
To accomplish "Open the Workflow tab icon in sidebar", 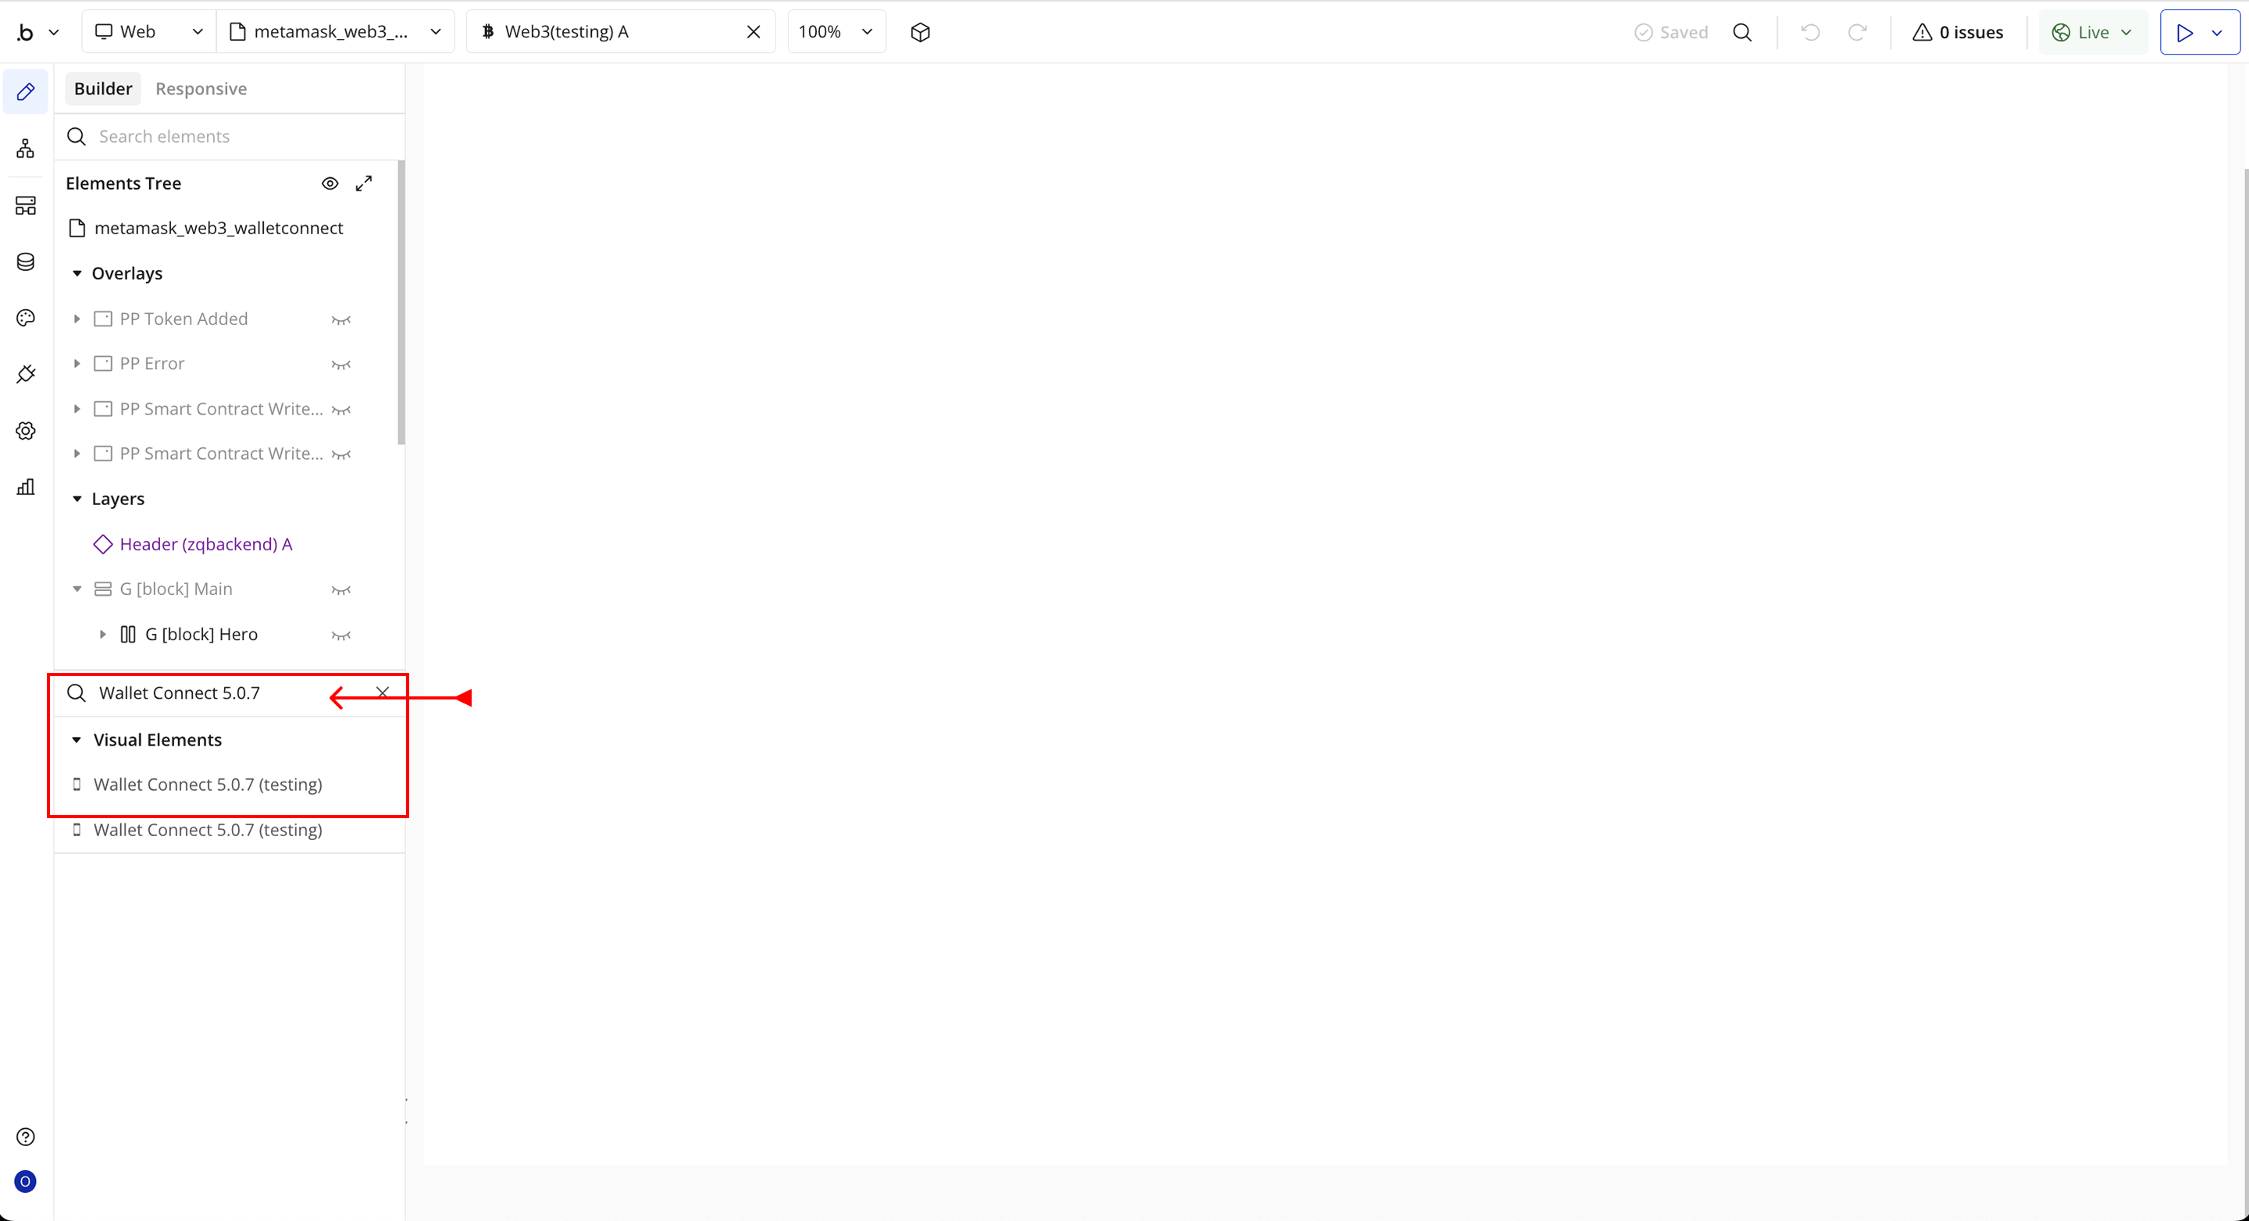I will coord(25,148).
